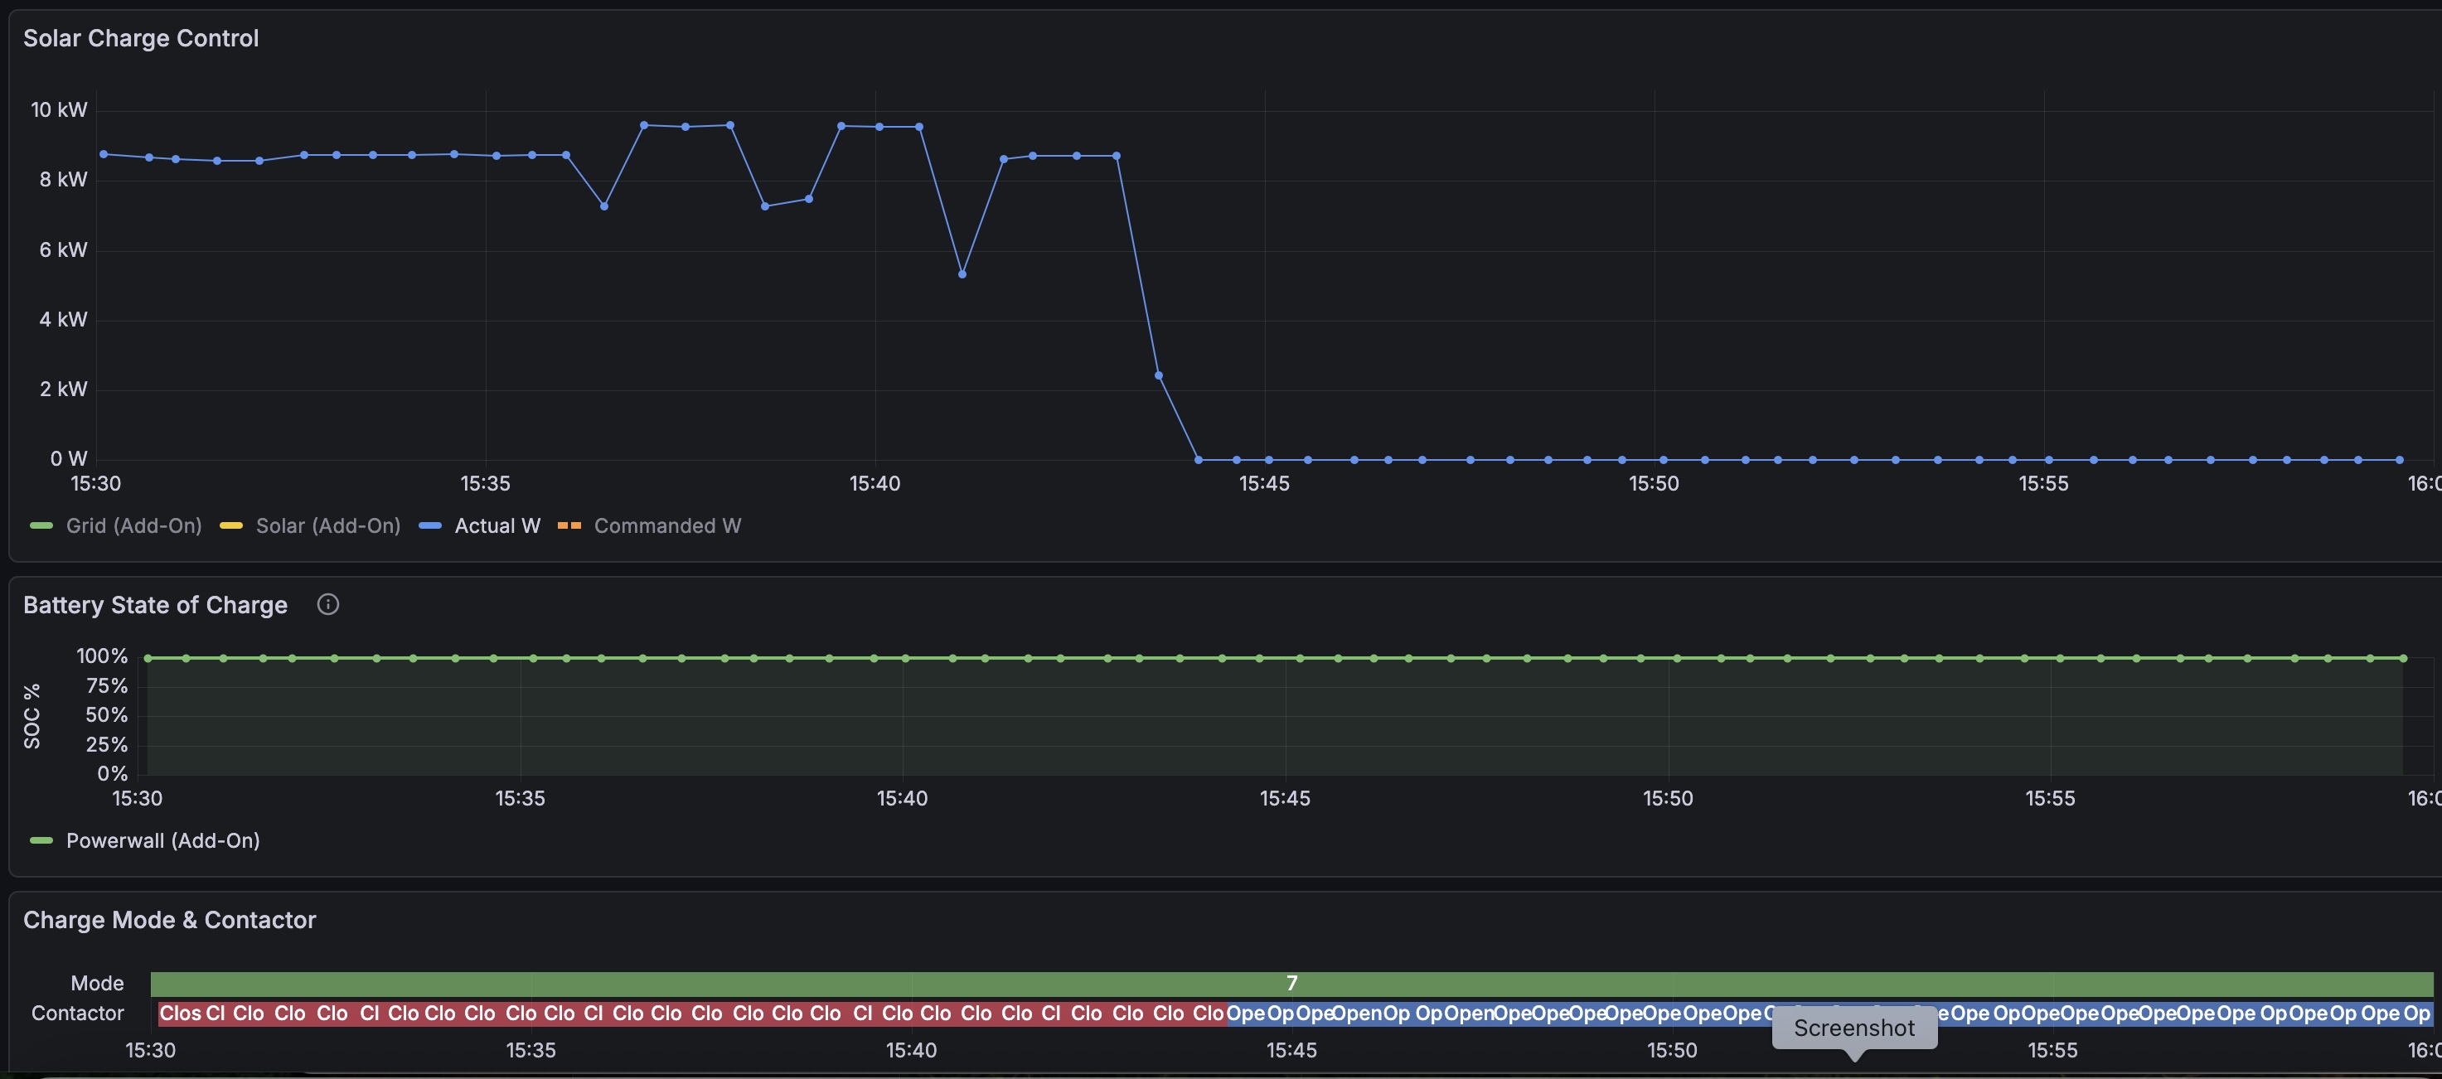This screenshot has height=1079, width=2442.
Task: Click the 4 kW y-axis label
Action: (62, 320)
